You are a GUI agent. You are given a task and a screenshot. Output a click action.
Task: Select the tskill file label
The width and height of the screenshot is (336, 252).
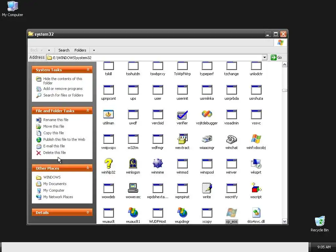pos(108,74)
